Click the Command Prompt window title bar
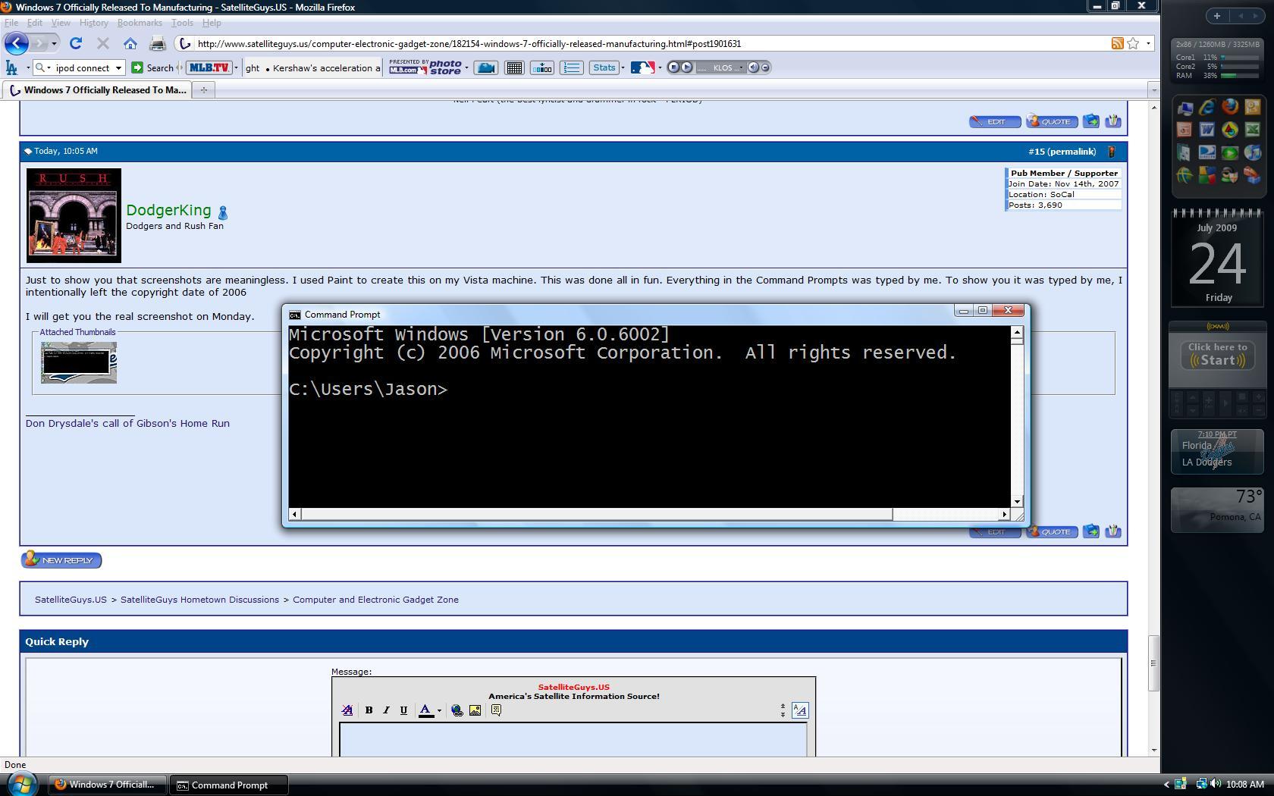The image size is (1274, 796). click(618, 314)
